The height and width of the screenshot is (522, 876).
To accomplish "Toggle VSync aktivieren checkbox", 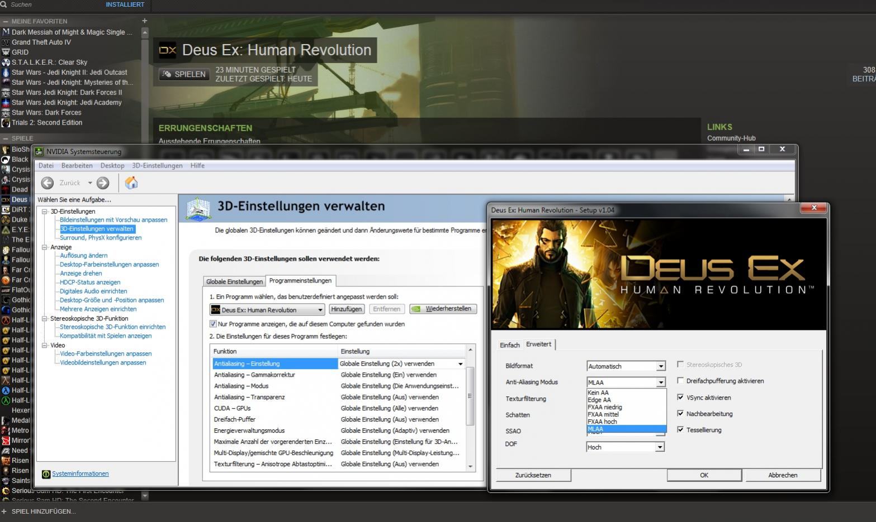I will click(x=680, y=397).
